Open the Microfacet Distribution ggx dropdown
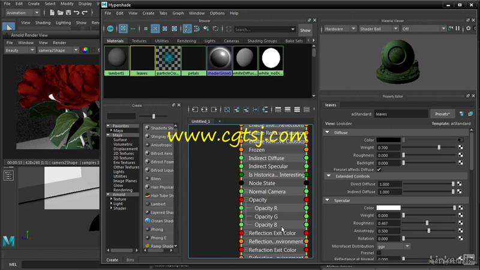 point(394,246)
